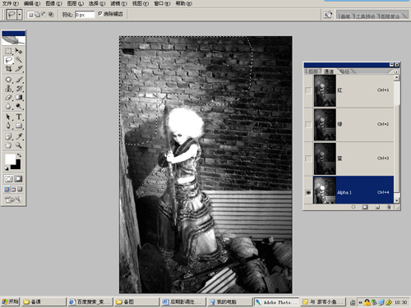Select the History Brush tool
411x308 pixels.
19,89
